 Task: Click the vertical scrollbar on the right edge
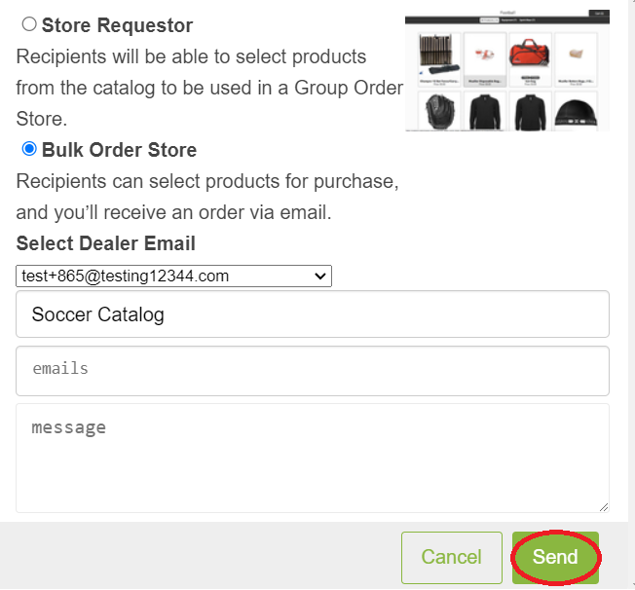pos(632,295)
